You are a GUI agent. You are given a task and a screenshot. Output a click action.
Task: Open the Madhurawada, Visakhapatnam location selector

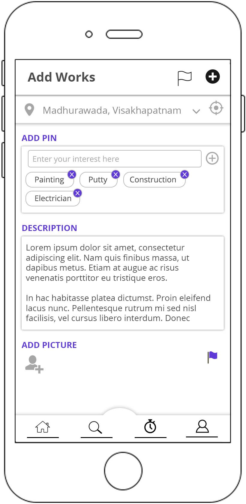point(112,110)
